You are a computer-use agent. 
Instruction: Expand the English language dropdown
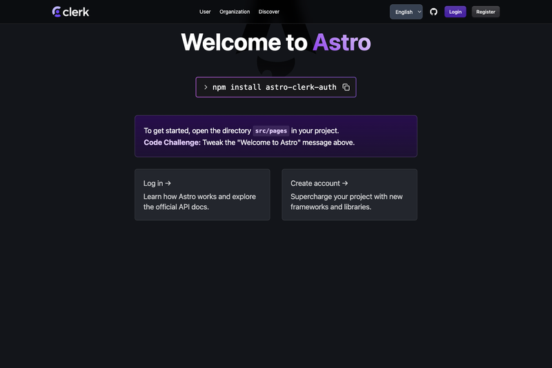pyautogui.click(x=406, y=12)
